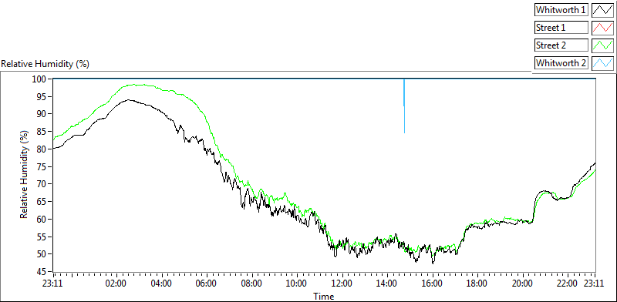Click the vertical Relative Humidity (%) axis label

[25, 175]
